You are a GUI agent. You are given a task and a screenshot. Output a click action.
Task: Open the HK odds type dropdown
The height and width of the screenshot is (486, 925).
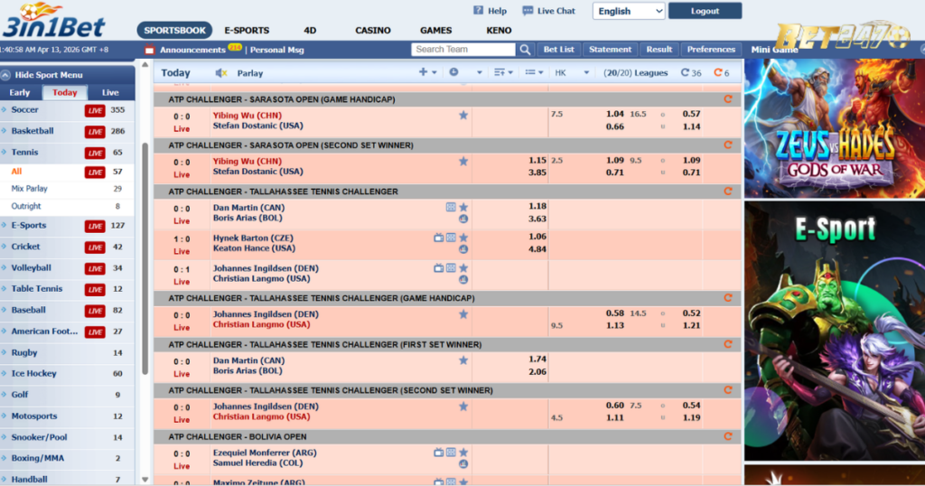tap(572, 72)
